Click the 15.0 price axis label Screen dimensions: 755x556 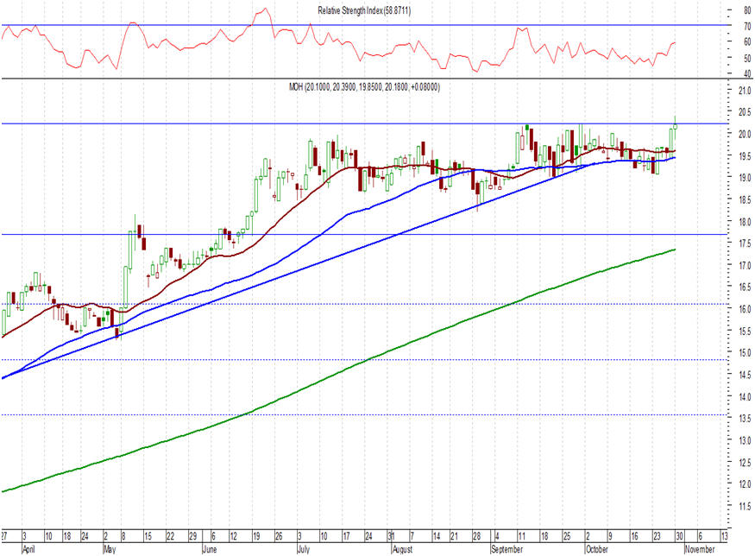(x=745, y=353)
